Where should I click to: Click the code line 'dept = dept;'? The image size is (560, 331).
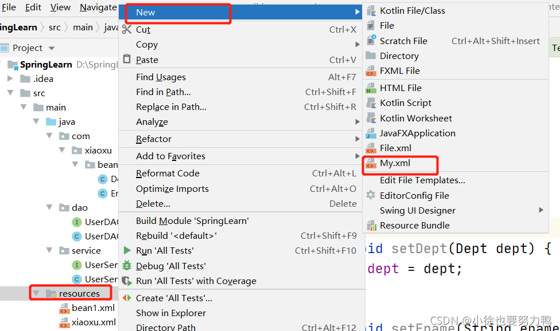[x=415, y=269]
